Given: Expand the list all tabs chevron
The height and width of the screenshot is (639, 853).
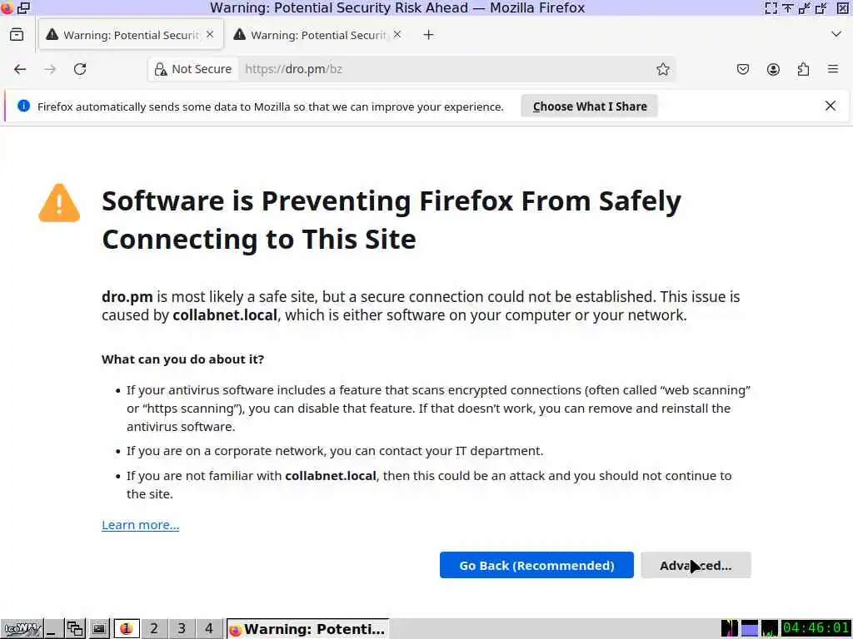Looking at the screenshot, I should (x=836, y=34).
